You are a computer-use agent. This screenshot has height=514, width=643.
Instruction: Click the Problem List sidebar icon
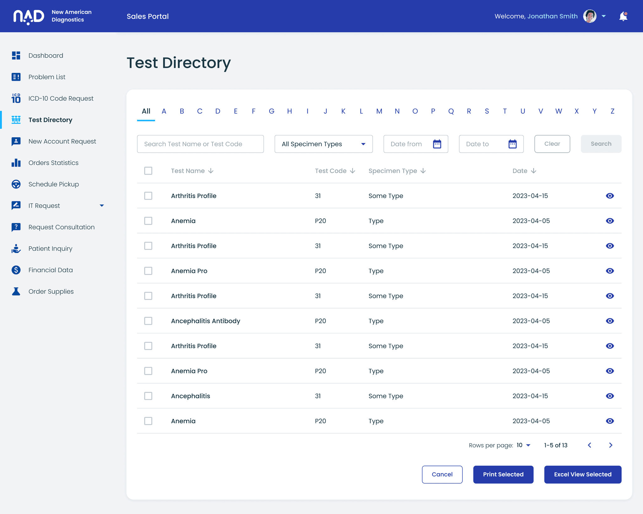tap(16, 77)
